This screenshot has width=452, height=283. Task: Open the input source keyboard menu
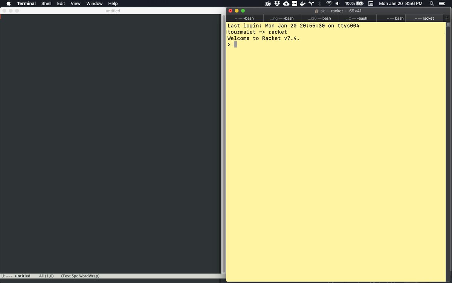371,3
